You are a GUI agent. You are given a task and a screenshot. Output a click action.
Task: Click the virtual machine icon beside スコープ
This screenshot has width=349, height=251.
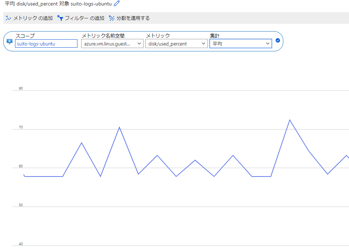pyautogui.click(x=10, y=41)
